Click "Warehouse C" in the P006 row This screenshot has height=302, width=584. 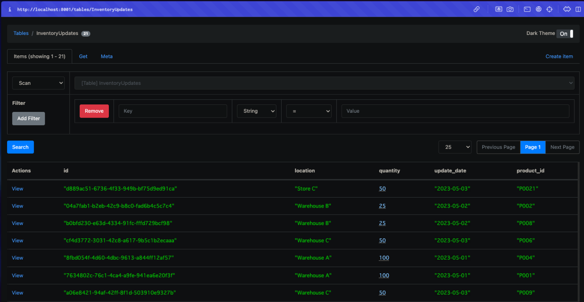313,240
